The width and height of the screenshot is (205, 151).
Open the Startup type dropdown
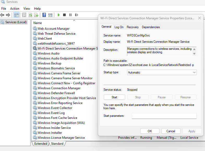click(162, 73)
